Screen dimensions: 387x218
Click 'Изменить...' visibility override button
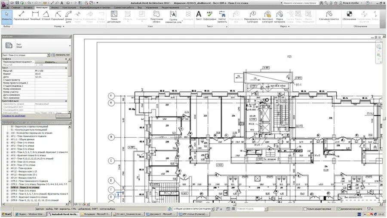(x=51, y=62)
